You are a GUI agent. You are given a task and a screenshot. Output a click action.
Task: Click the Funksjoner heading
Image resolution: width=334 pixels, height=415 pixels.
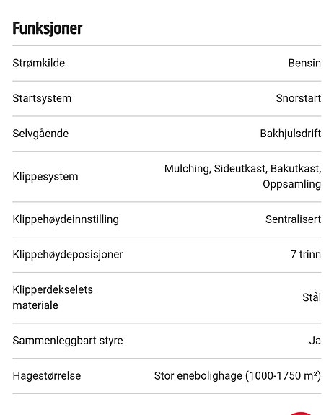48,28
